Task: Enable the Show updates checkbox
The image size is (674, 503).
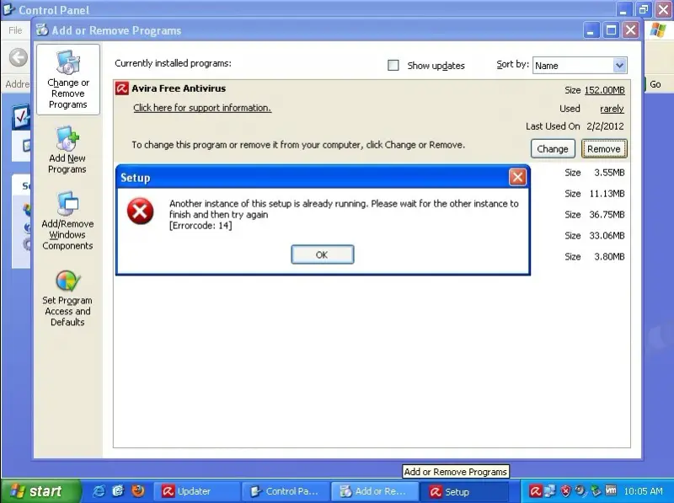Action: pyautogui.click(x=393, y=65)
